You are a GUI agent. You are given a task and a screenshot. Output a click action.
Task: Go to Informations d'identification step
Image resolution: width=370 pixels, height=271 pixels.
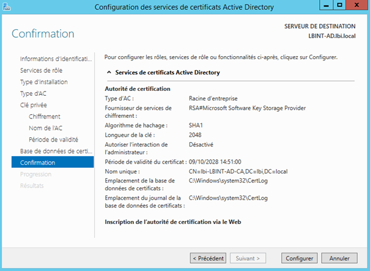pos(55,59)
